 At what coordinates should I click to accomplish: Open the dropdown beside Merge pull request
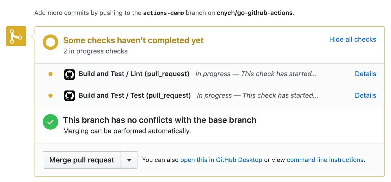click(129, 160)
